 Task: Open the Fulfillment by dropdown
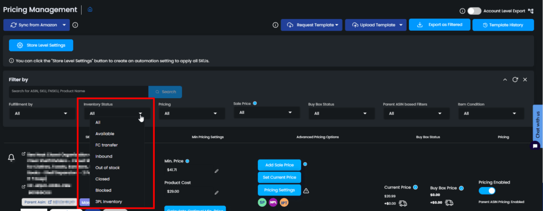[42, 113]
